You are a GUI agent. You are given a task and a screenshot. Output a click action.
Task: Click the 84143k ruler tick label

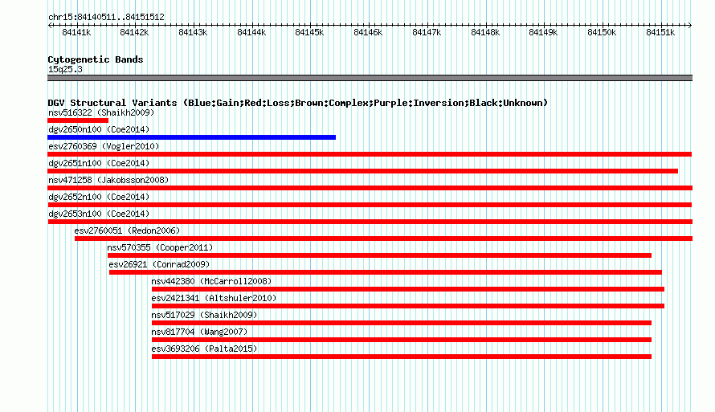193,32
